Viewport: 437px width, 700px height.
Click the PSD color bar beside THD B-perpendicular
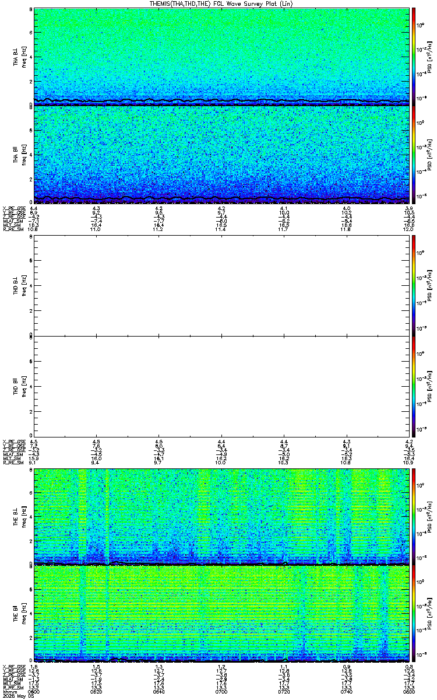[414, 285]
